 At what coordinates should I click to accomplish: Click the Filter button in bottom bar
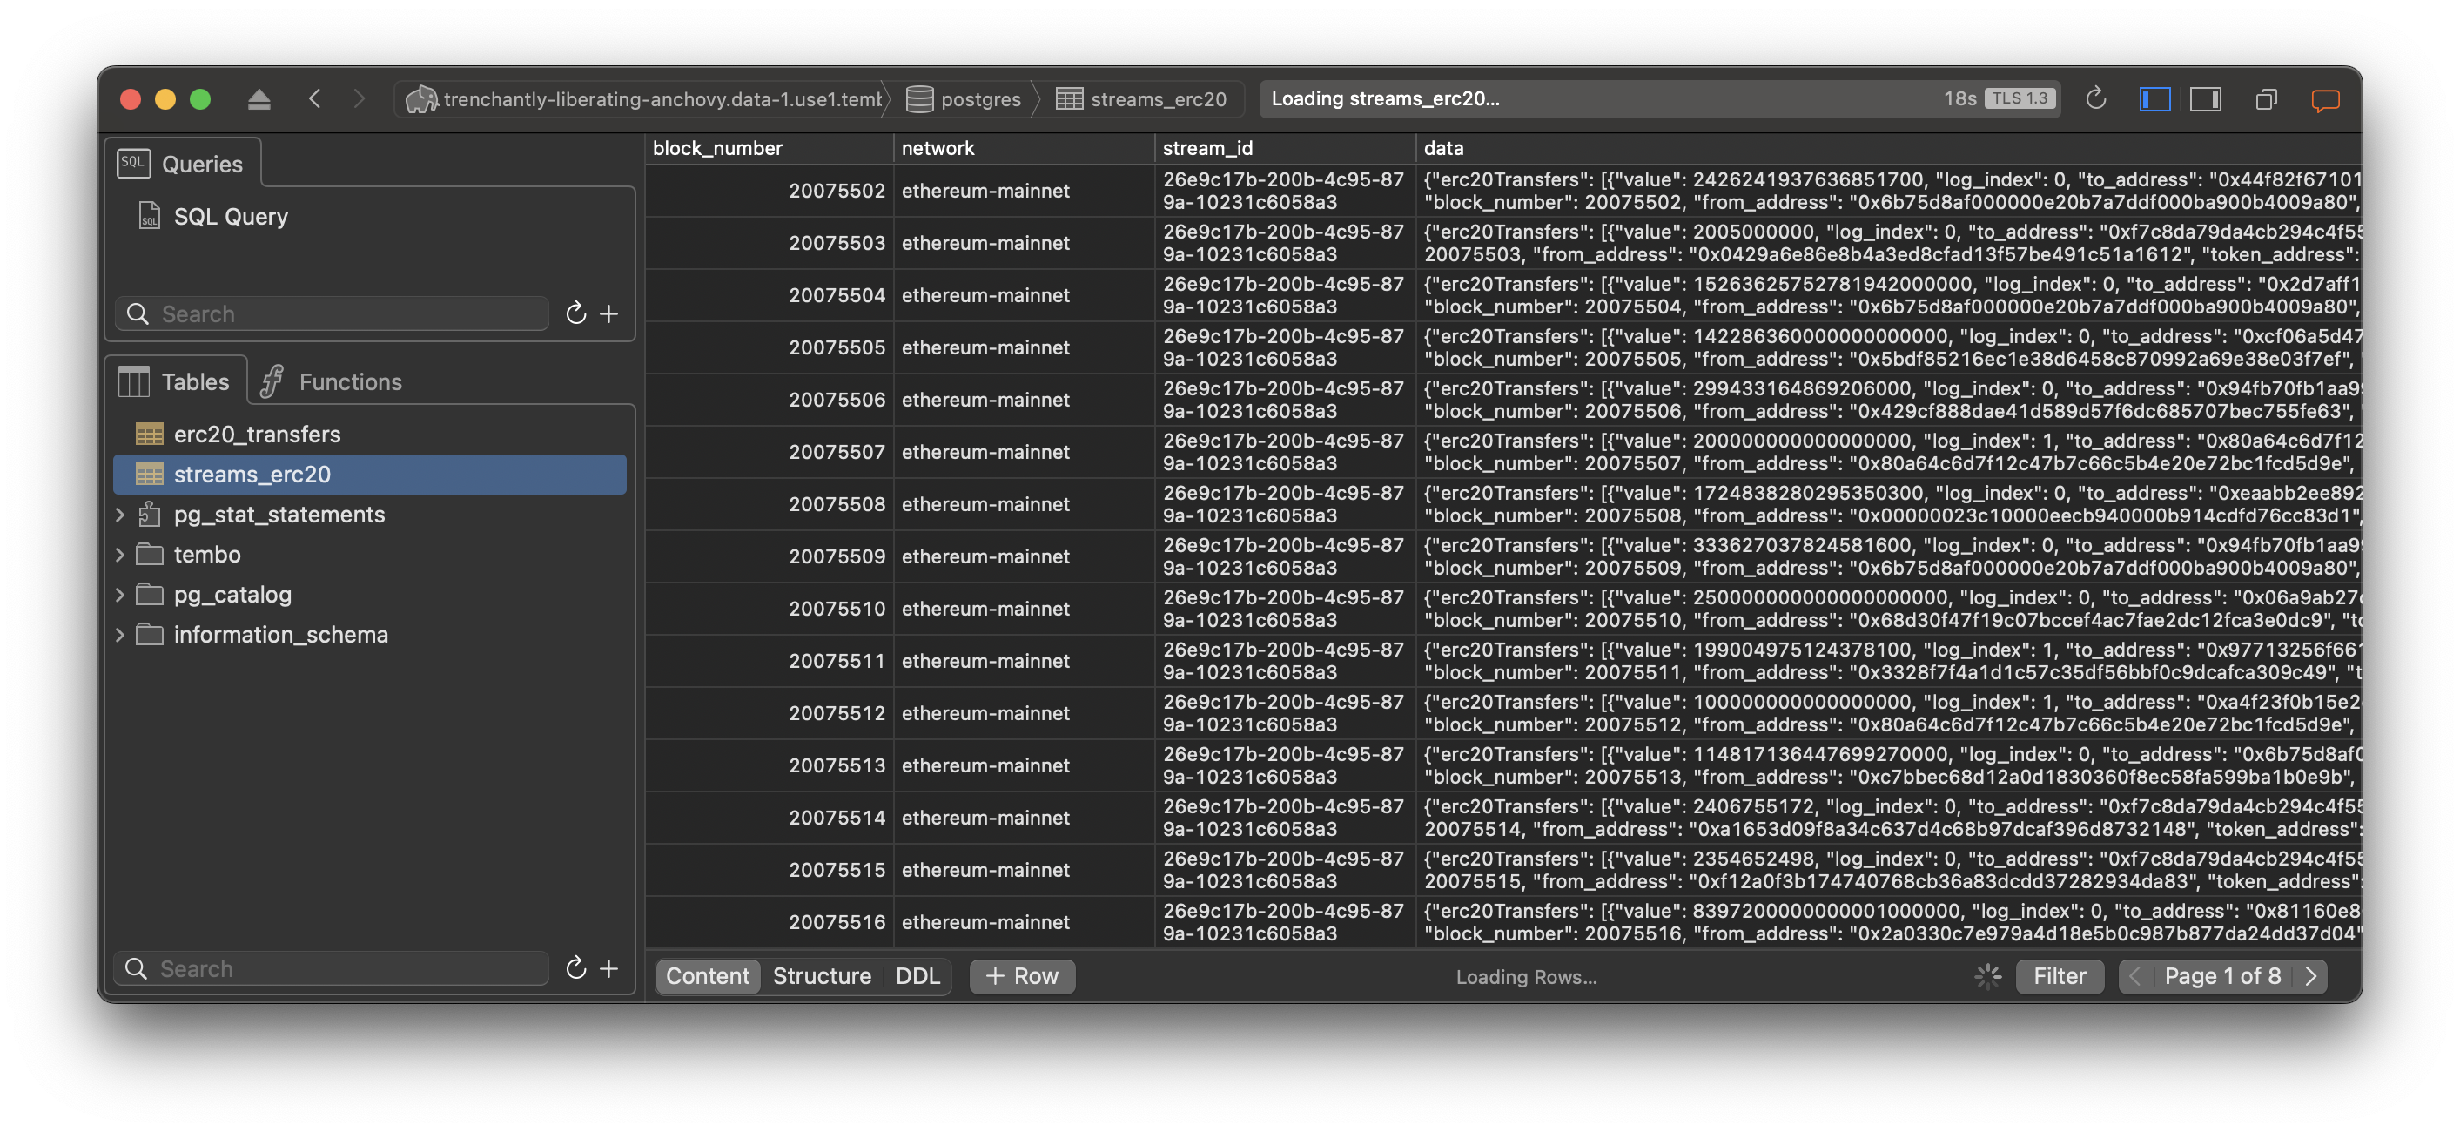(x=2060, y=975)
